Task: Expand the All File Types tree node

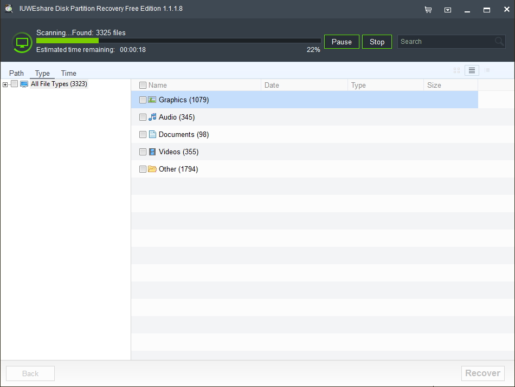Action: pyautogui.click(x=4, y=84)
